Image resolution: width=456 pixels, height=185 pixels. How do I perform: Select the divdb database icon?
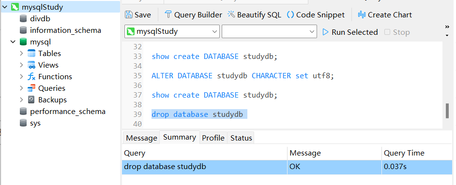tap(23, 18)
